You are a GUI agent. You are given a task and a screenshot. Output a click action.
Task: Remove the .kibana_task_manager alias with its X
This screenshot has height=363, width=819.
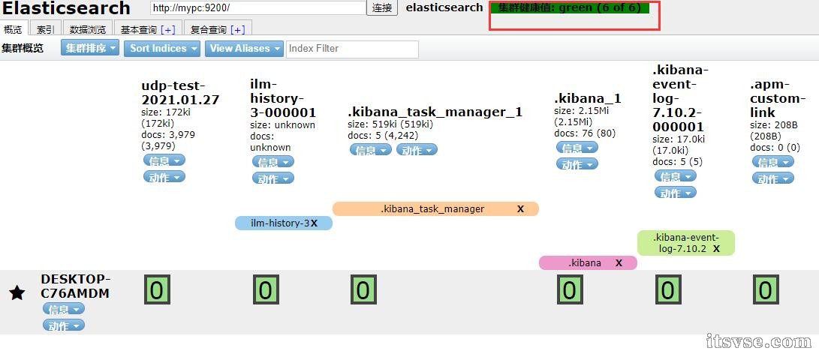pyautogui.click(x=520, y=209)
